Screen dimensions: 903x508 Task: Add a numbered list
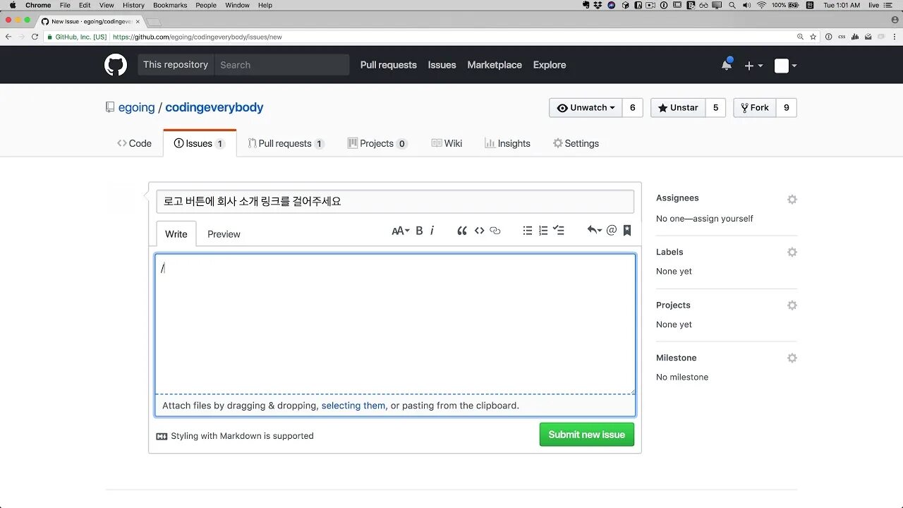tap(543, 231)
